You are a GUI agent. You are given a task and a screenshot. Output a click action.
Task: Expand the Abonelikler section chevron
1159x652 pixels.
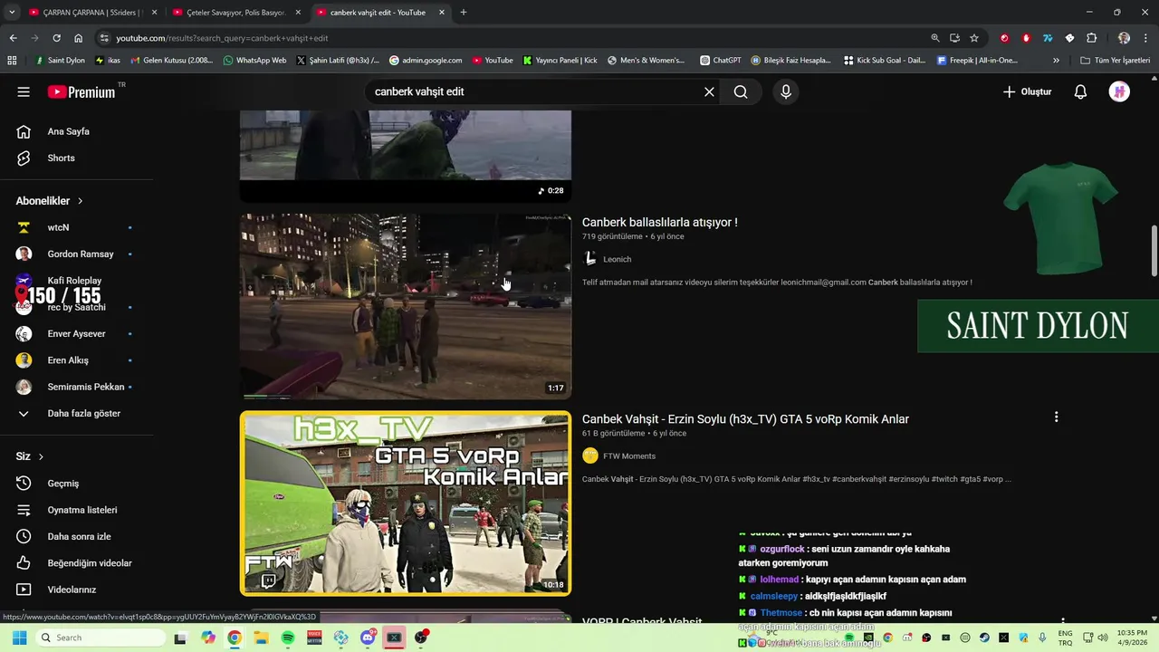(x=80, y=201)
